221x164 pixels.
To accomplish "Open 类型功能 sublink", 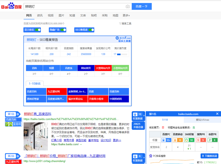I will coord(81,140).
